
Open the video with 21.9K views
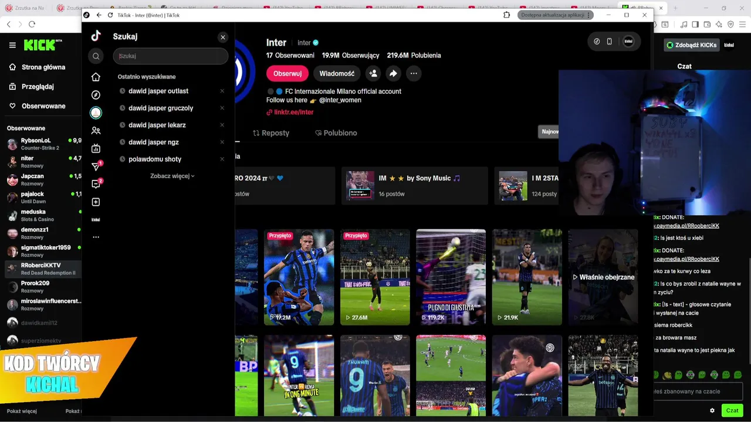(527, 277)
